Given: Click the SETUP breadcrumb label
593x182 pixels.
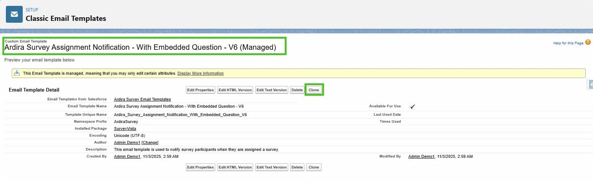Looking at the screenshot, I should click(32, 10).
